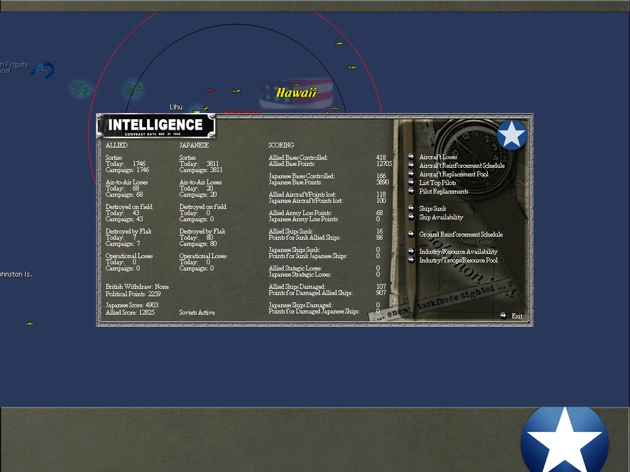Click the Allied Bases Controlled label

coord(298,157)
